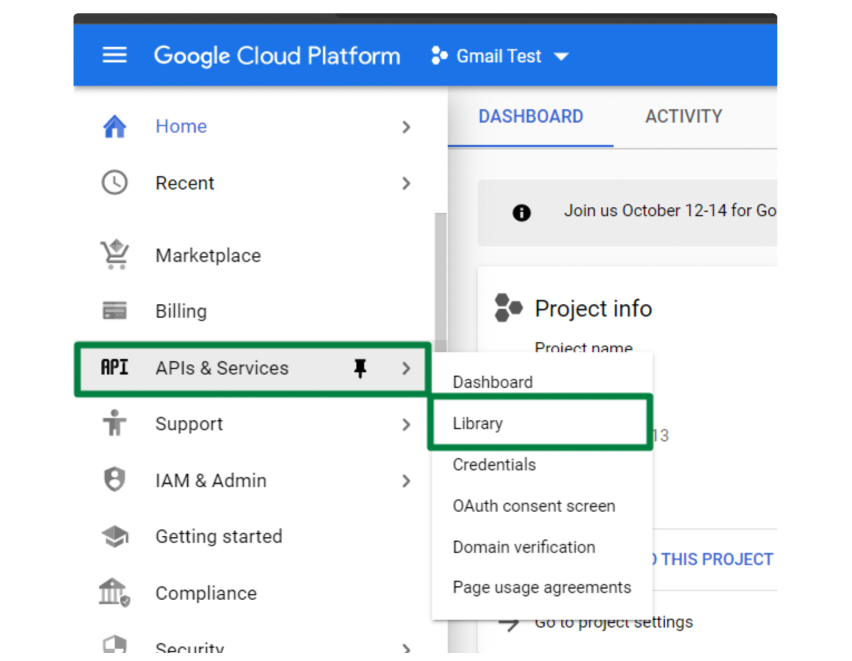Click Go to project settings link
Viewport: 852px width, 661px height.
coord(614,623)
